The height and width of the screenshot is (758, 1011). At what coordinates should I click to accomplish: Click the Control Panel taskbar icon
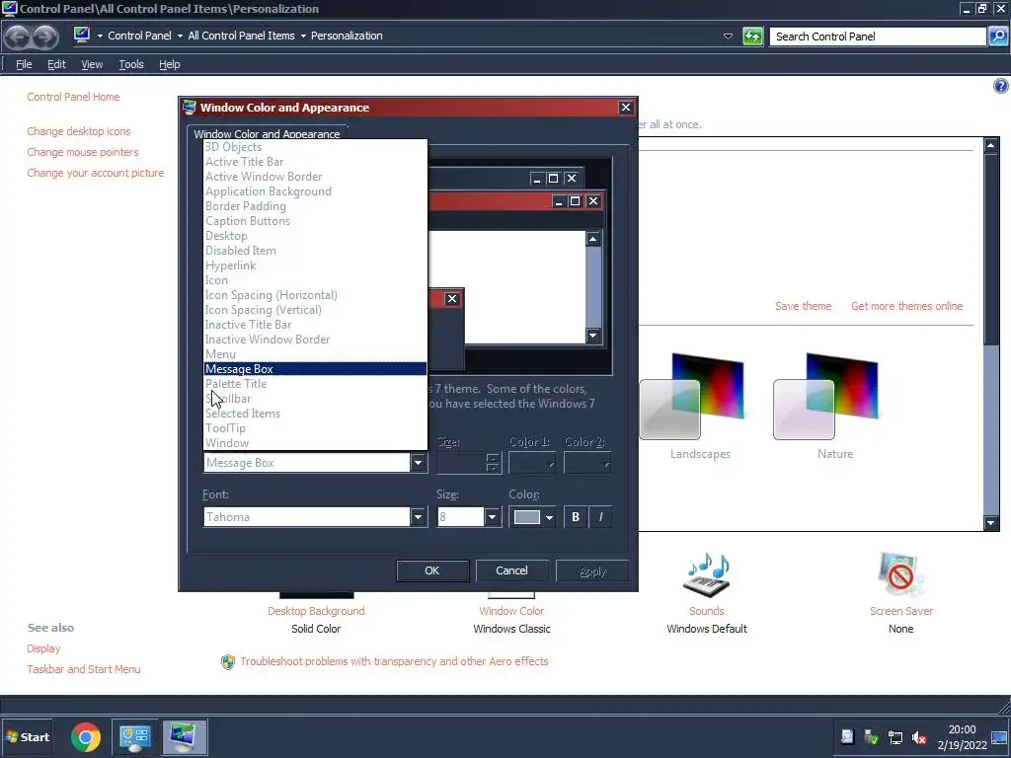[134, 736]
